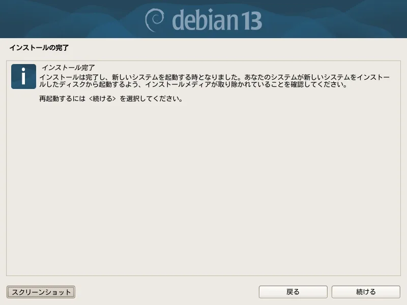Click the dark blue banner right of '13'

click(x=335, y=19)
